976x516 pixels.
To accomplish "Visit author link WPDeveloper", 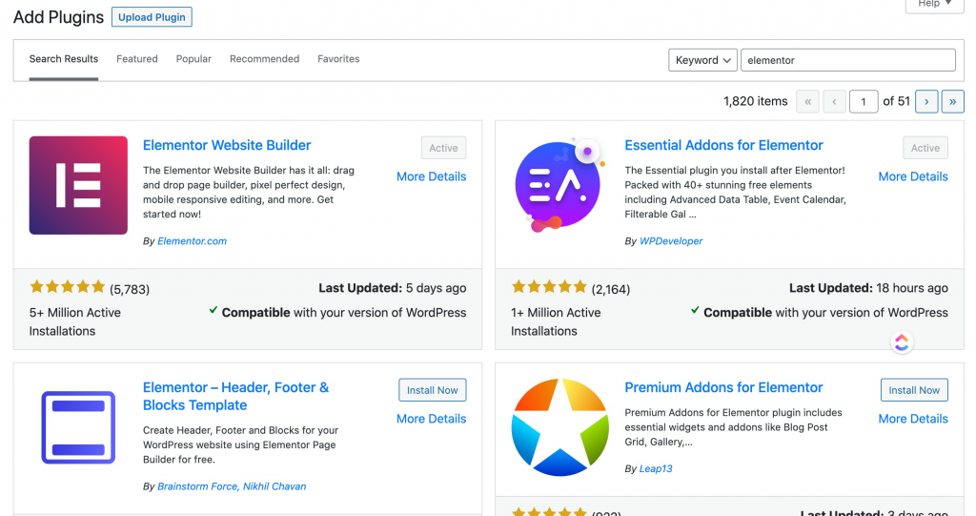I will click(x=671, y=241).
